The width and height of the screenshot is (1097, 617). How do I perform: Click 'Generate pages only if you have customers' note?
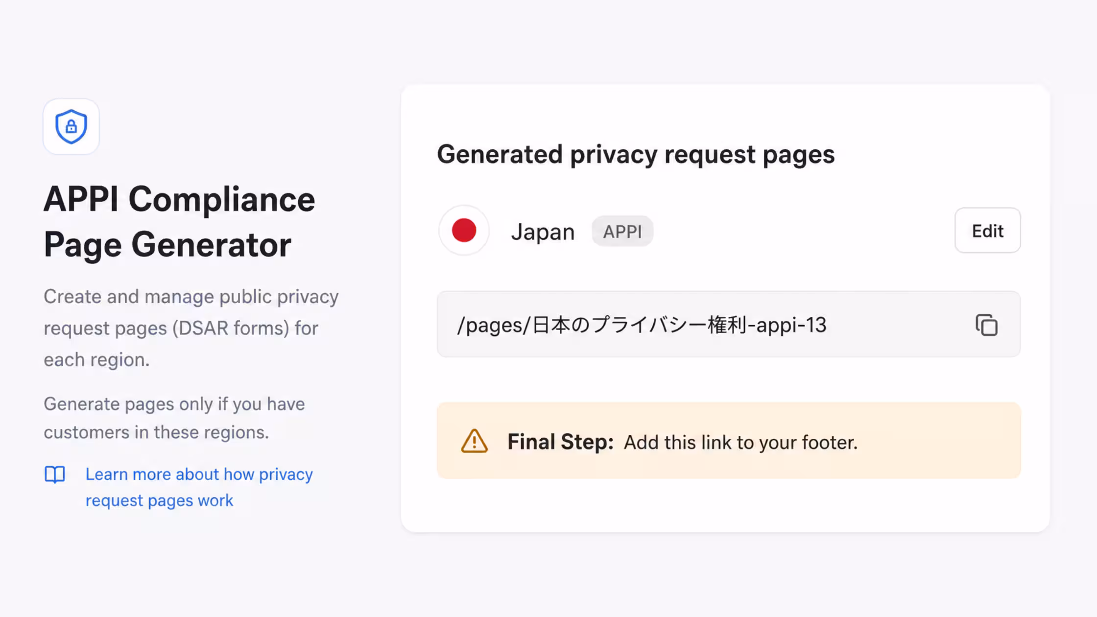[x=174, y=418]
